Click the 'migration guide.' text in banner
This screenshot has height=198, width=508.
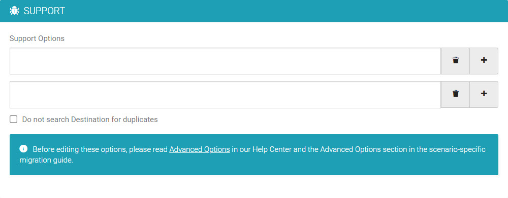(x=46, y=161)
